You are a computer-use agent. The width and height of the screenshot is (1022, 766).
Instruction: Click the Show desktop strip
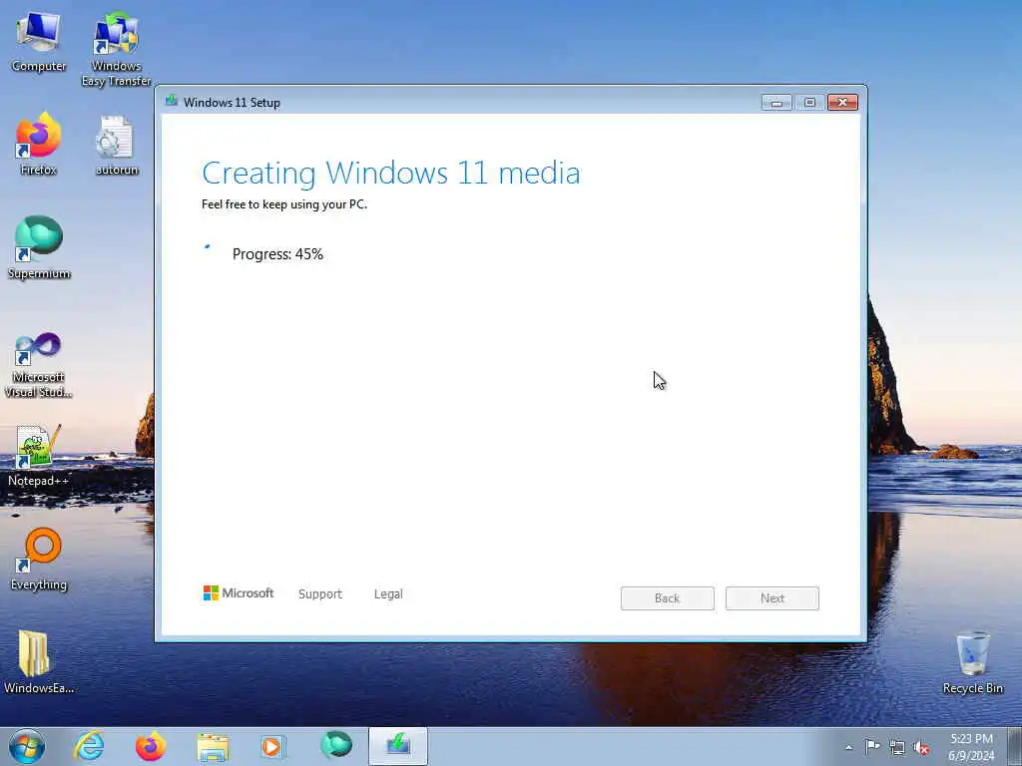tap(1014, 746)
